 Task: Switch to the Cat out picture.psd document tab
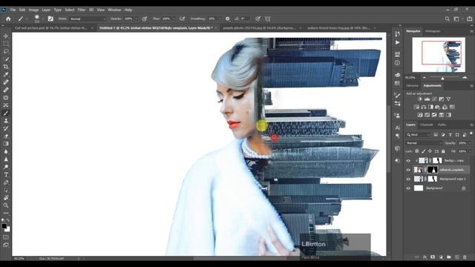pyautogui.click(x=52, y=28)
